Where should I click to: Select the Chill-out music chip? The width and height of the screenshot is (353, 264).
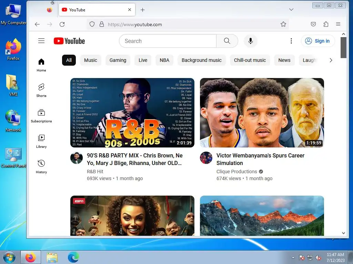250,60
